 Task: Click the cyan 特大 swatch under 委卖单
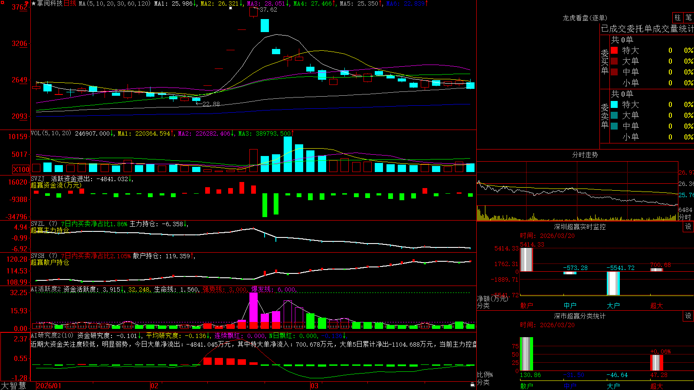[614, 104]
